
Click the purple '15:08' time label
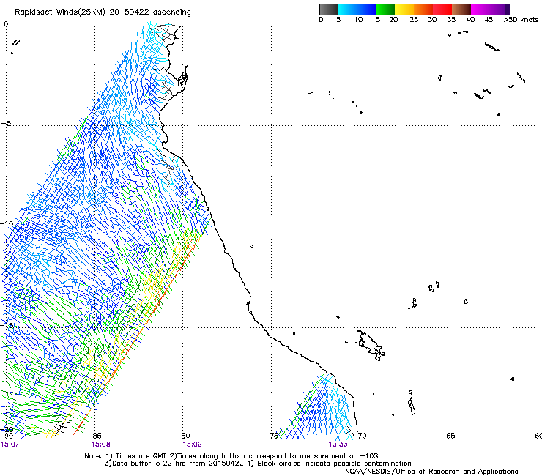coord(100,445)
